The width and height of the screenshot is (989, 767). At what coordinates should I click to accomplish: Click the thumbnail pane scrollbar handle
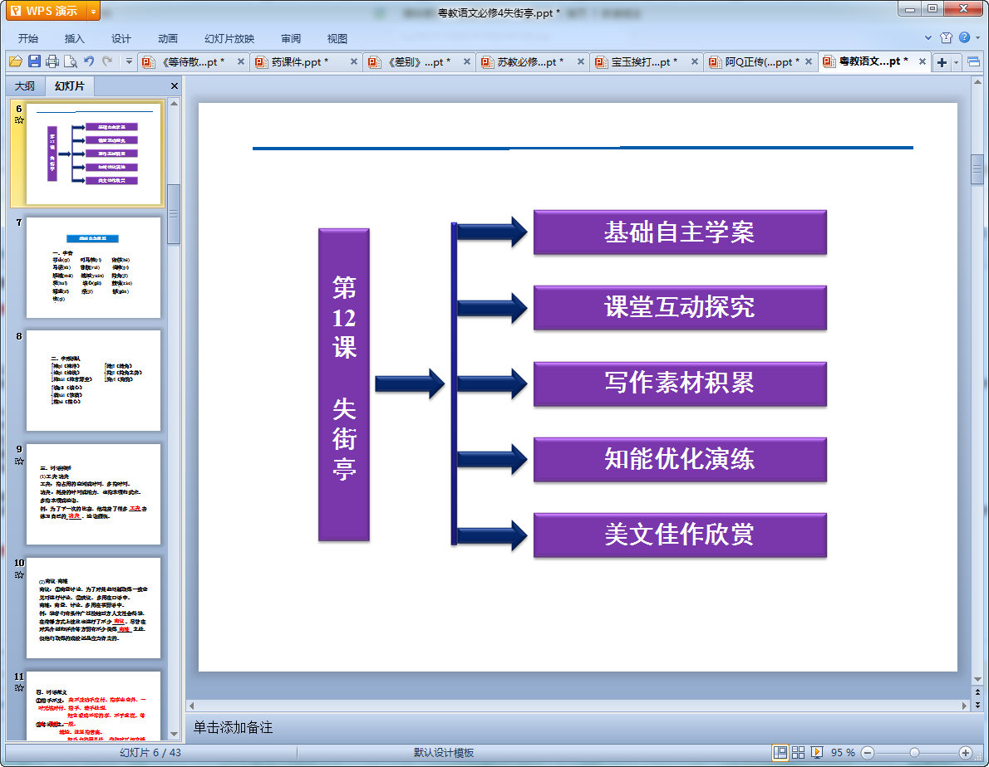click(174, 214)
